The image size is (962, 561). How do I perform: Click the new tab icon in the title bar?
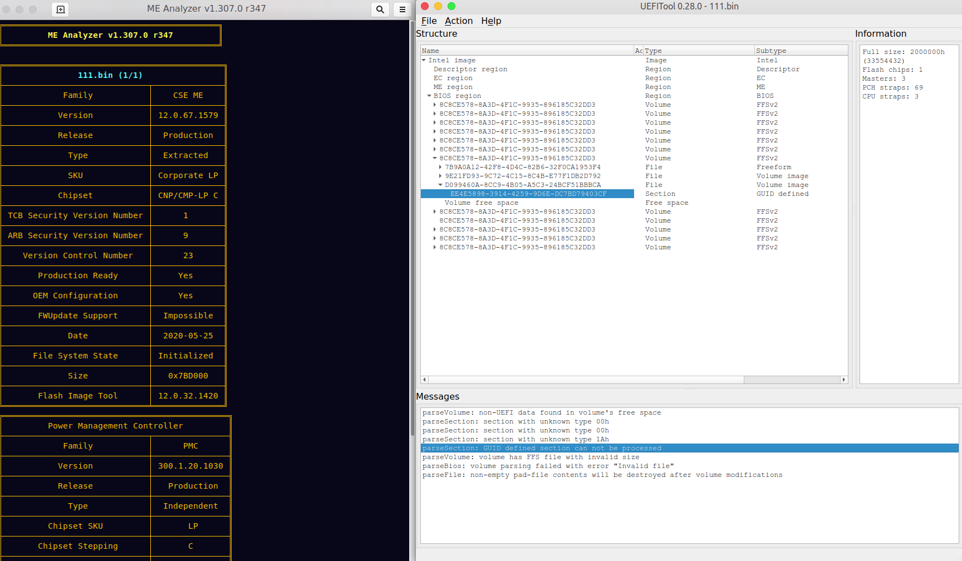click(x=61, y=9)
